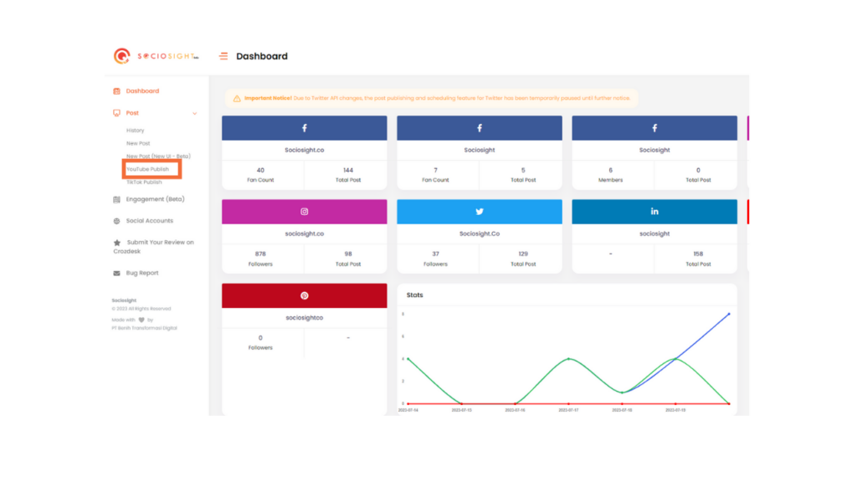This screenshot has height=482, width=857.
Task: Click the Sociosight.co Facebook page name
Action: pos(305,150)
